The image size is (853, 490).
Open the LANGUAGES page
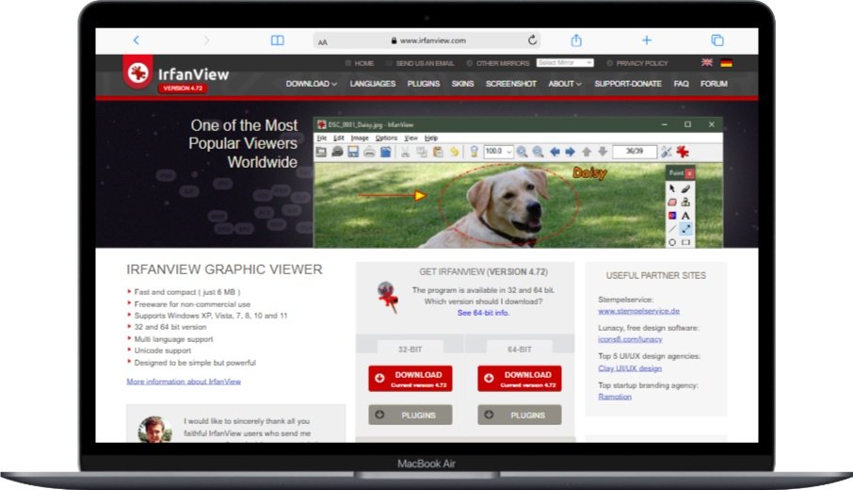373,84
